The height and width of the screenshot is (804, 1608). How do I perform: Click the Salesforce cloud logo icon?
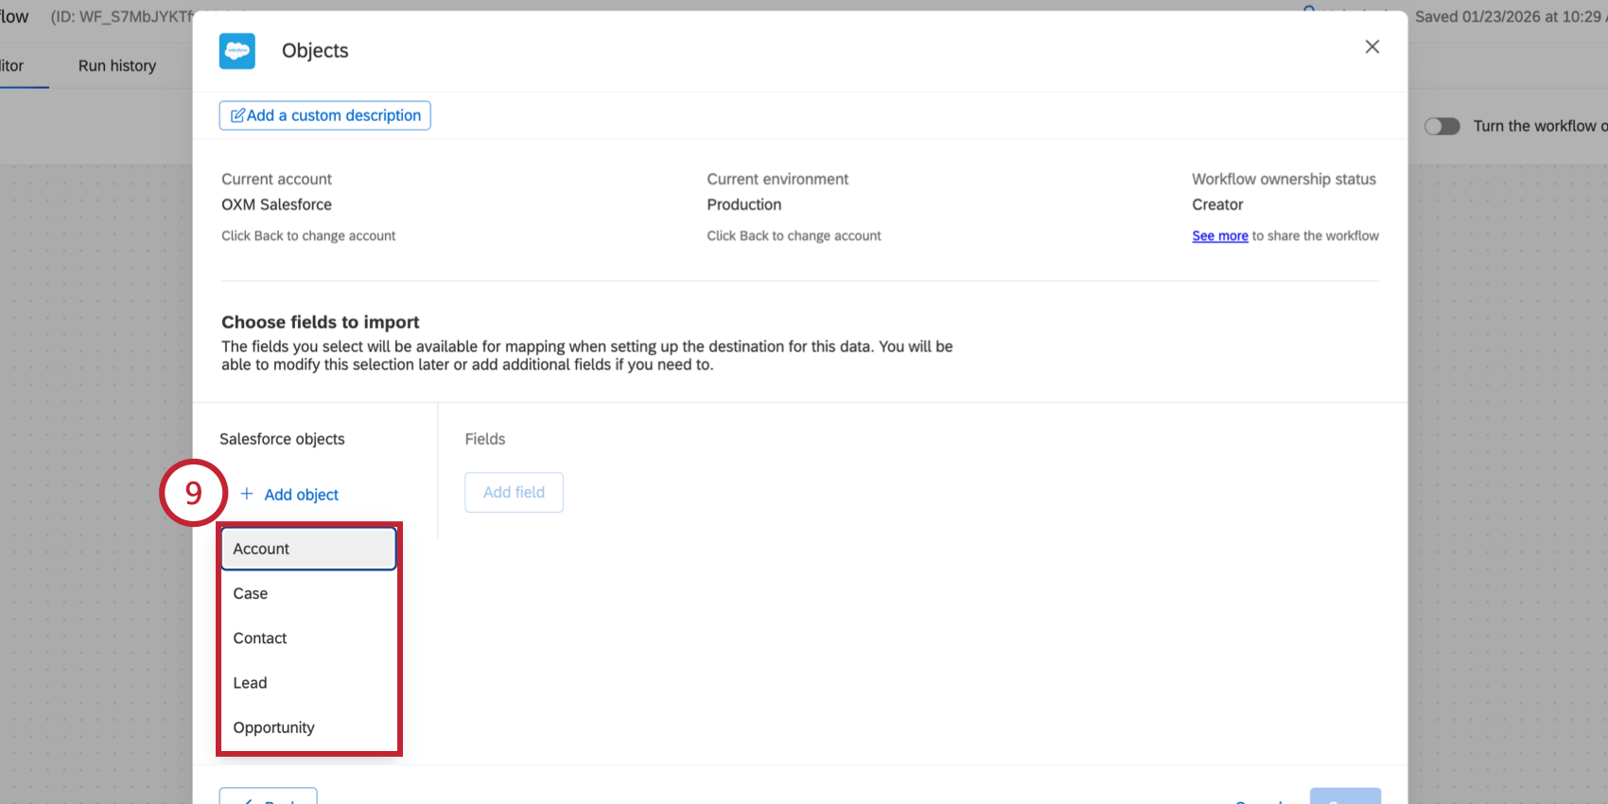click(x=237, y=51)
